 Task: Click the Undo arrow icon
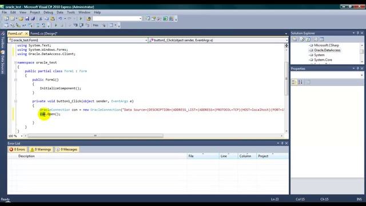click(x=60, y=19)
